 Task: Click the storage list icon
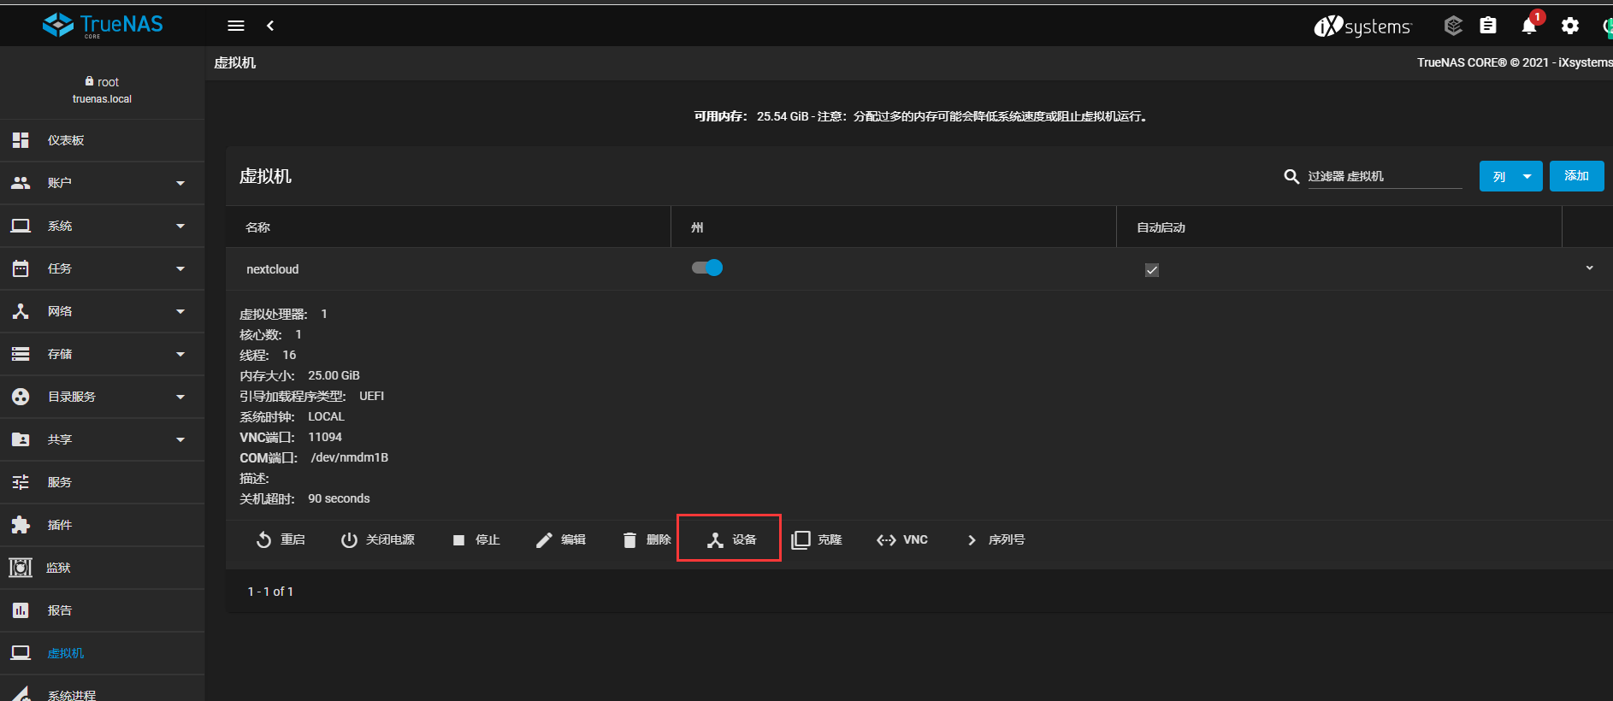pyautogui.click(x=21, y=354)
